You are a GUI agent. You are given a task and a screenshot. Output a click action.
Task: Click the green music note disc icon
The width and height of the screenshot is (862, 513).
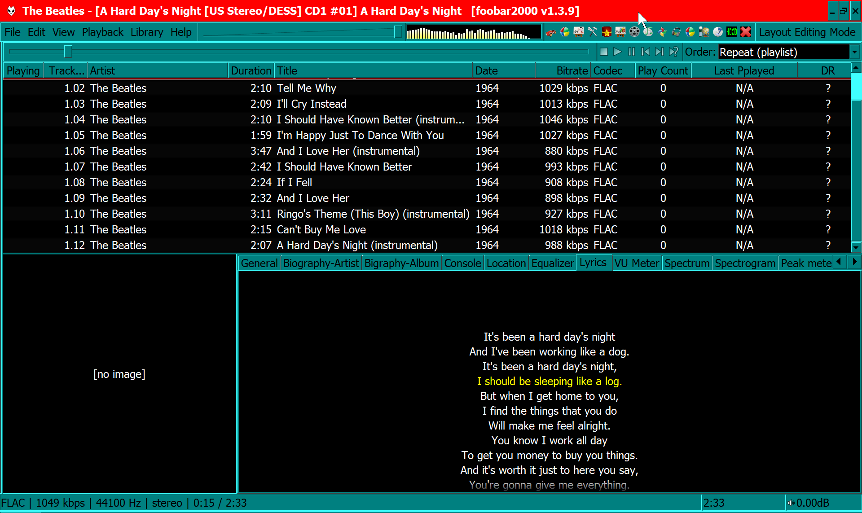pos(648,32)
